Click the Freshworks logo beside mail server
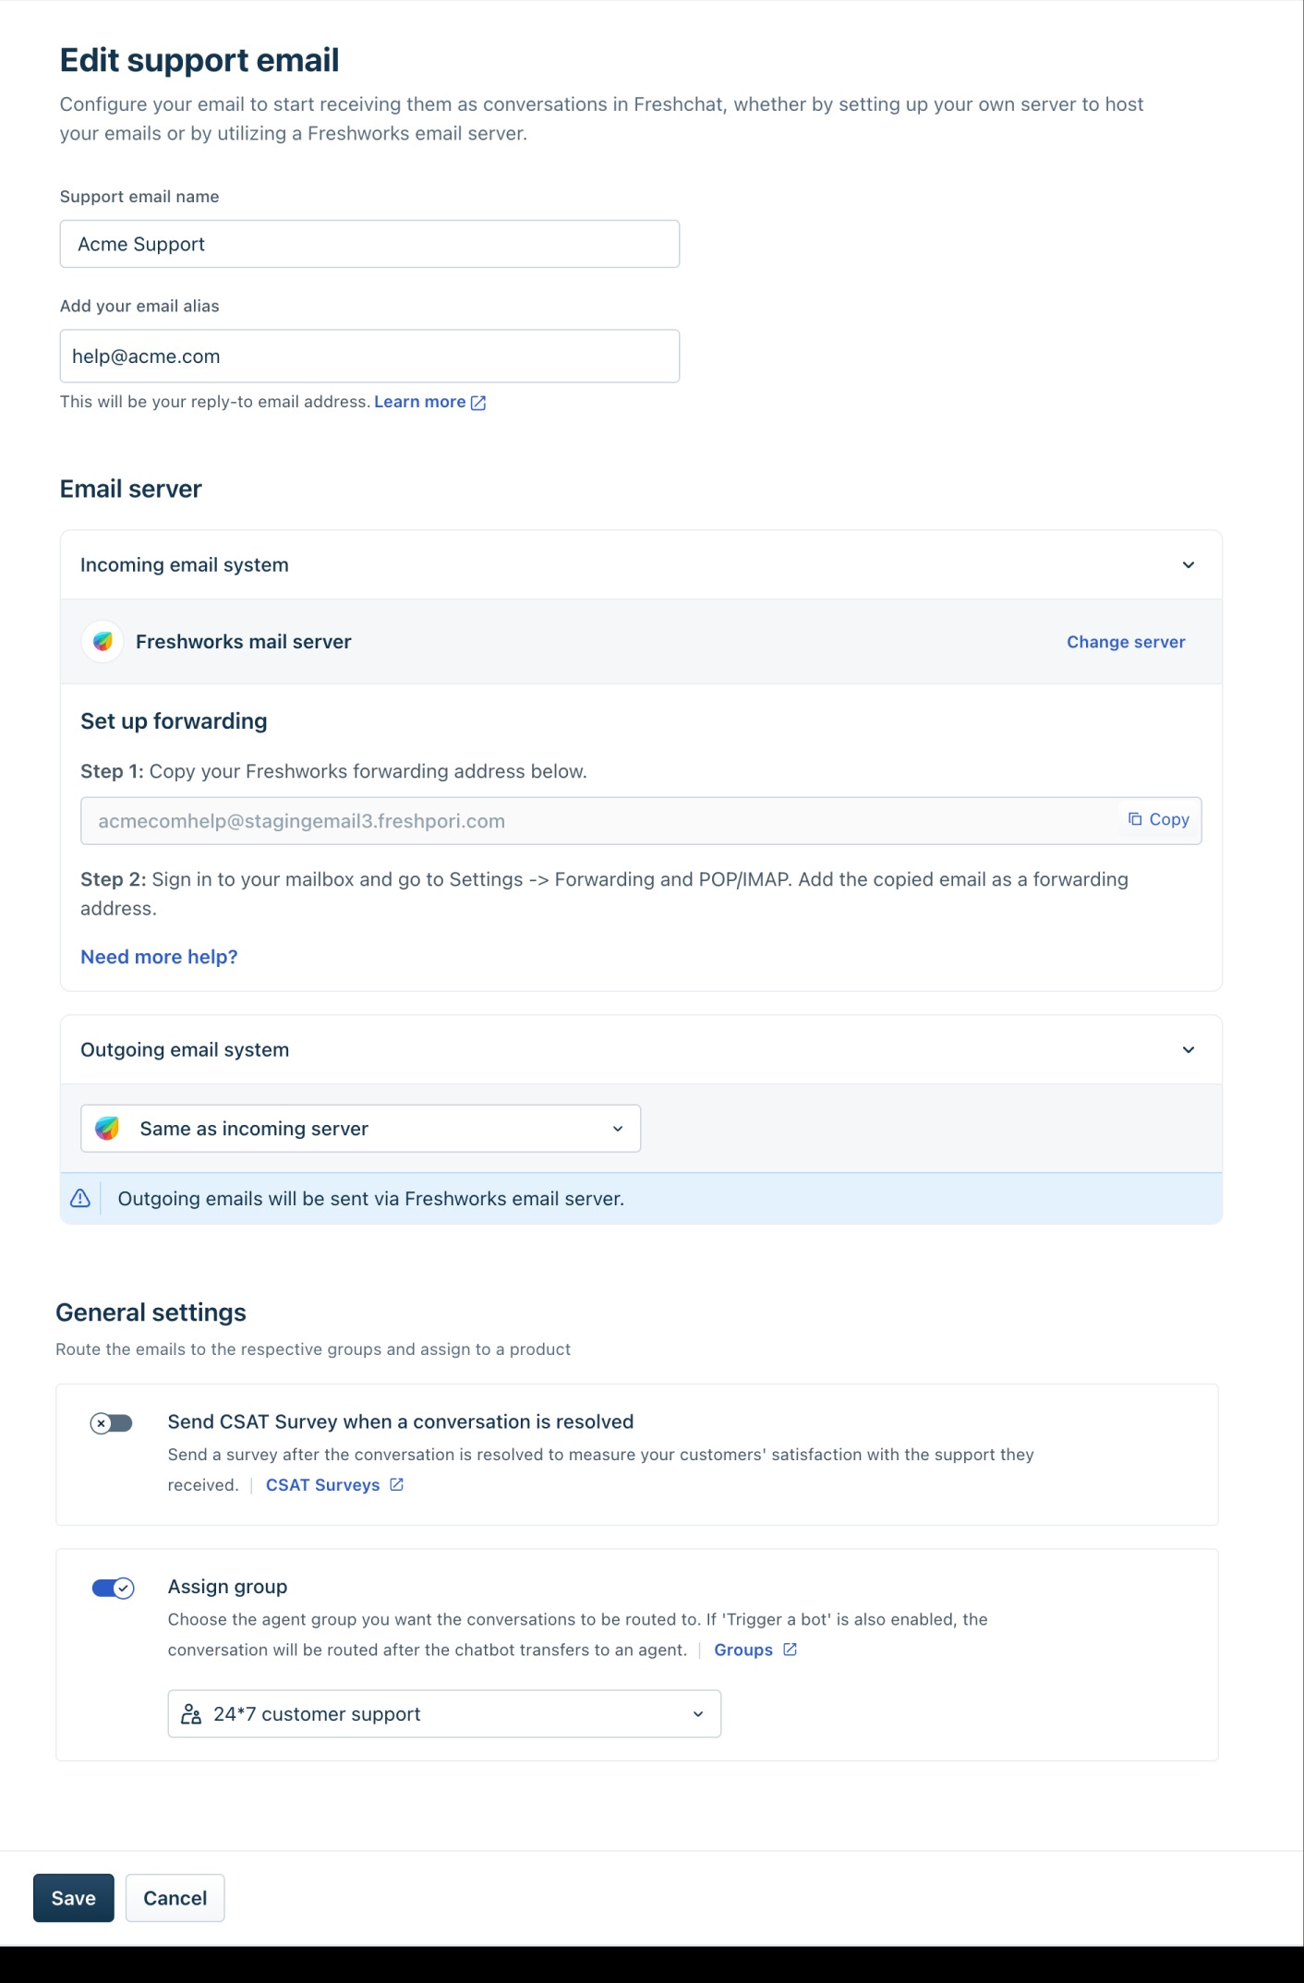Viewport: 1304px width, 1983px height. (x=103, y=641)
